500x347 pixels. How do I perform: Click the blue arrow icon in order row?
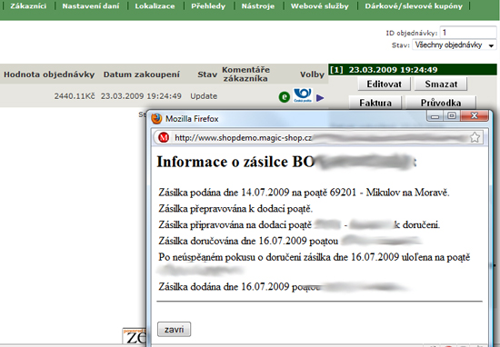pos(320,98)
